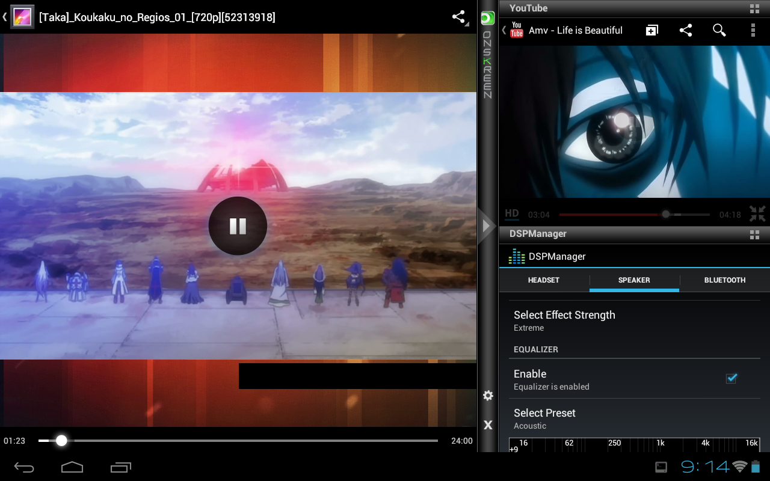The image size is (770, 481).
Task: Check battery status icon
Action: (756, 467)
